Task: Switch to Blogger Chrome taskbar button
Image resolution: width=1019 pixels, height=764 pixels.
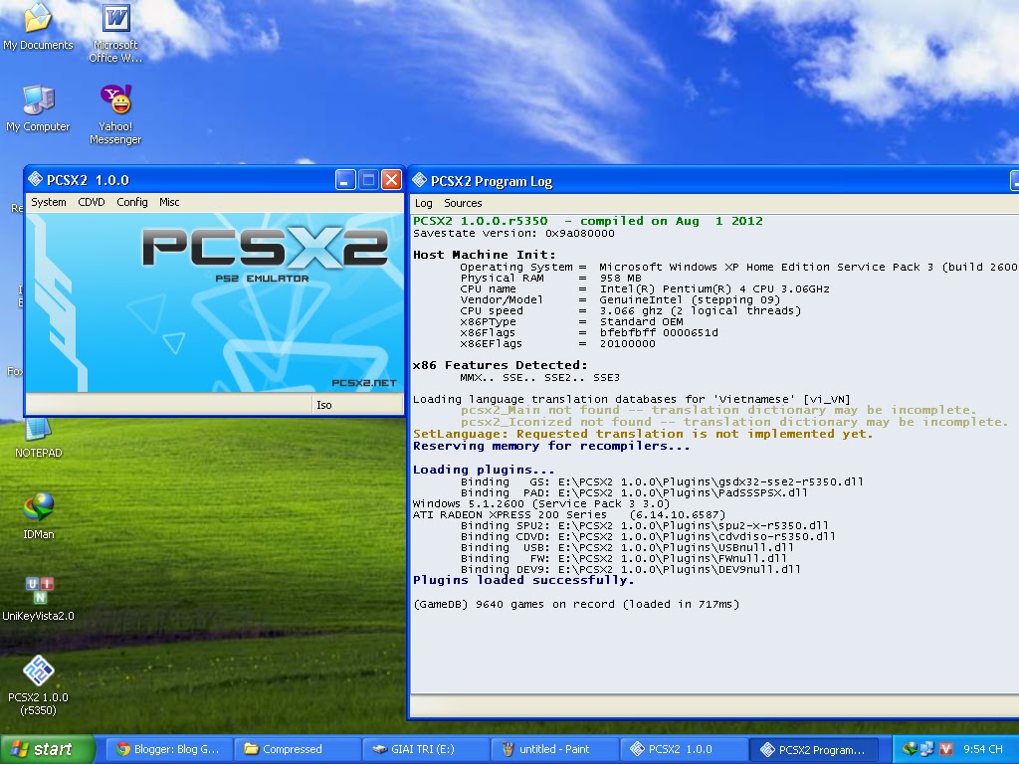Action: (167, 749)
